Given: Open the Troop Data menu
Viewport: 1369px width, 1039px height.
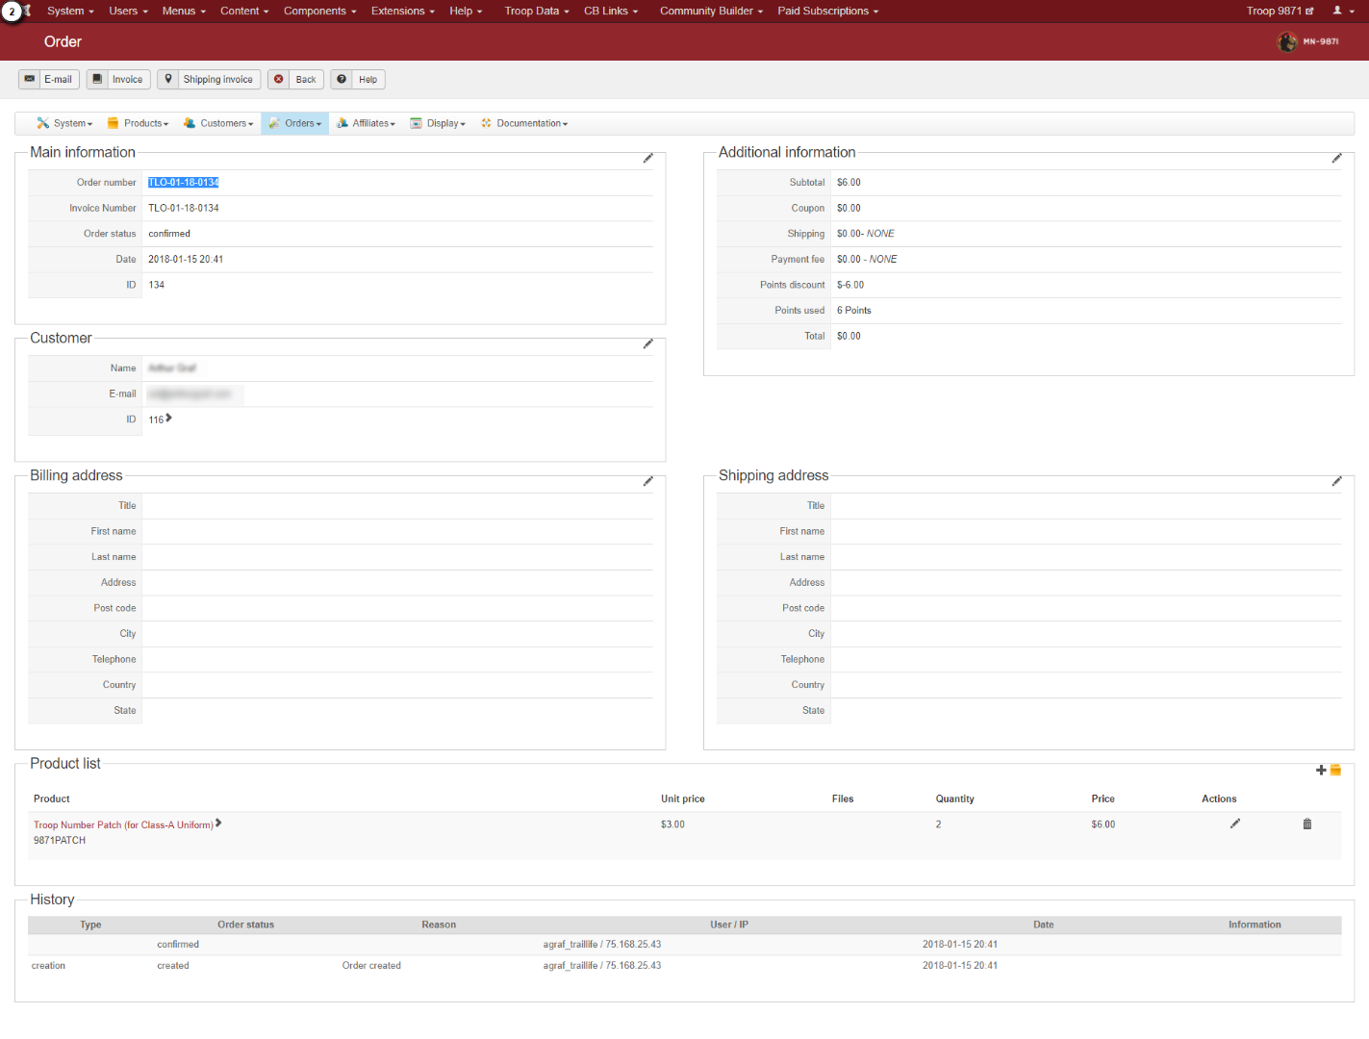Looking at the screenshot, I should click(x=536, y=12).
